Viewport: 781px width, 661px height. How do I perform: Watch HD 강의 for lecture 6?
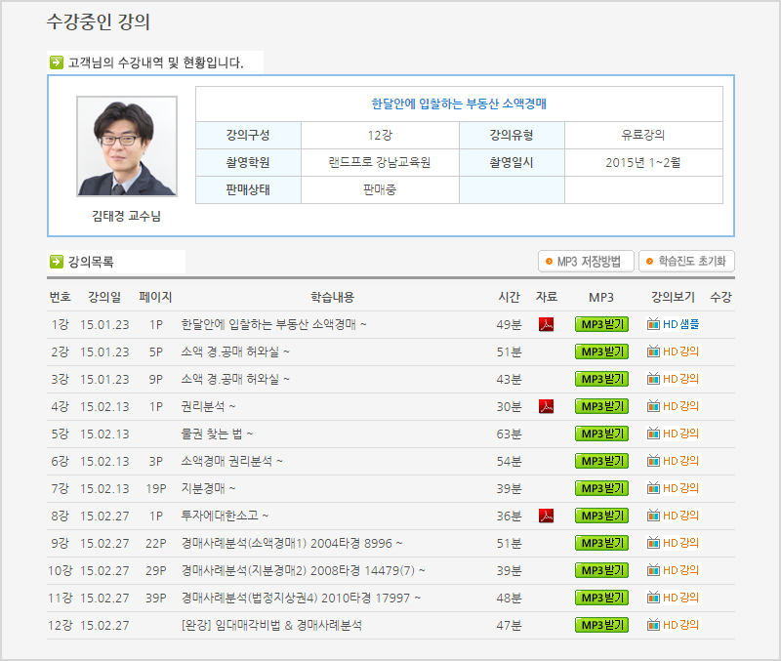674,461
